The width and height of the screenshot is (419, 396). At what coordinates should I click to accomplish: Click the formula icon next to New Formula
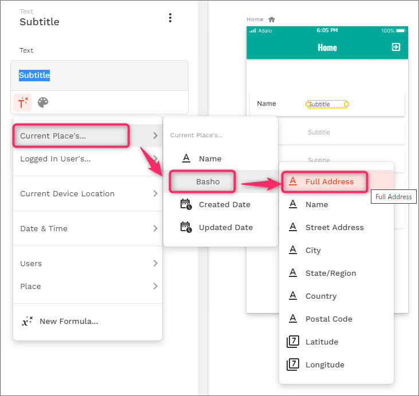tap(28, 321)
